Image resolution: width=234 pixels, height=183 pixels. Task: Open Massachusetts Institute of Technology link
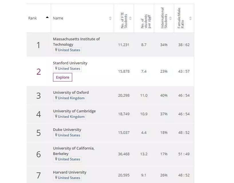point(76,41)
